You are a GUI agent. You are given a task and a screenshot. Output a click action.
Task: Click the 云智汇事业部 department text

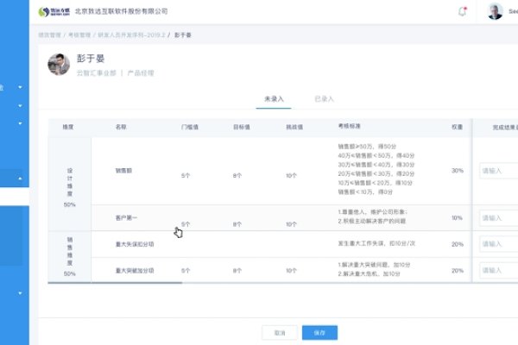tap(97, 73)
